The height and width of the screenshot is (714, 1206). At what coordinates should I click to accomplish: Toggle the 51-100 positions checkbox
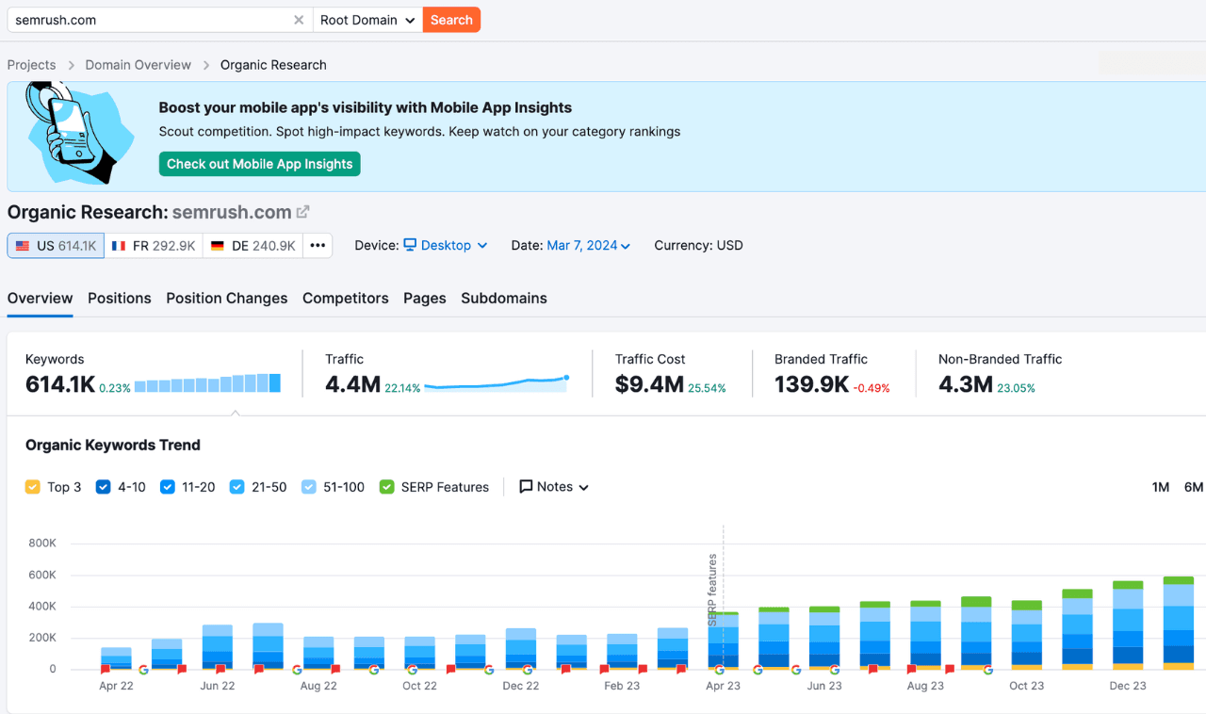(x=309, y=487)
